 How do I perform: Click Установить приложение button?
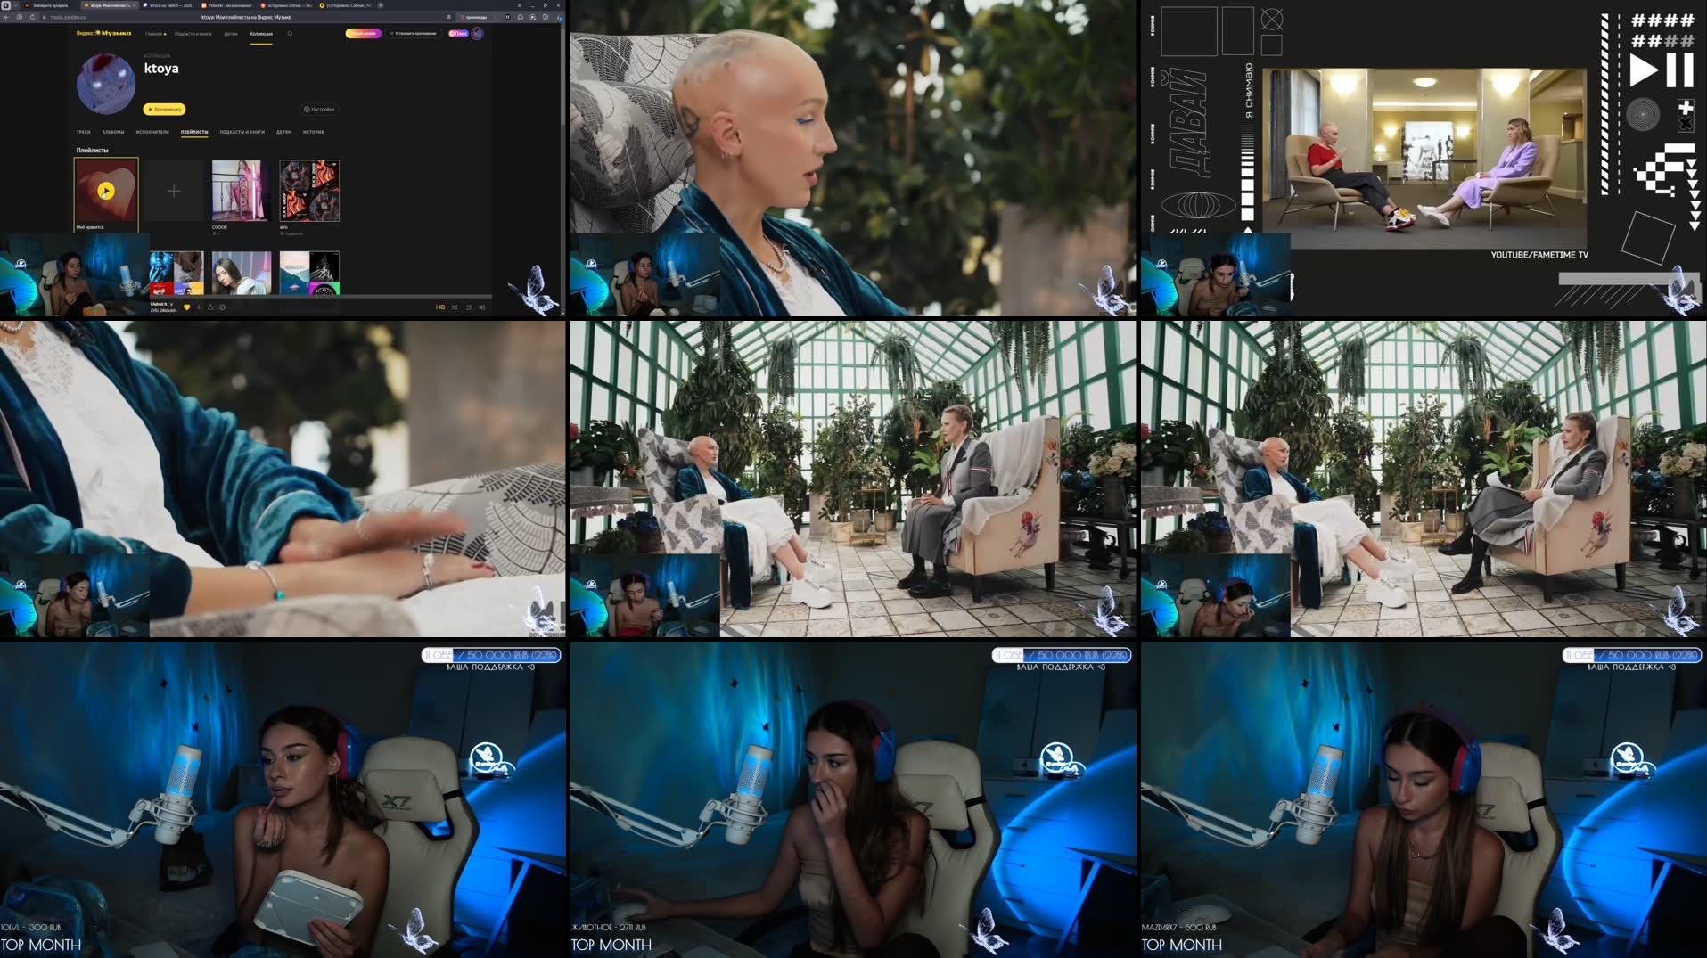coord(412,33)
